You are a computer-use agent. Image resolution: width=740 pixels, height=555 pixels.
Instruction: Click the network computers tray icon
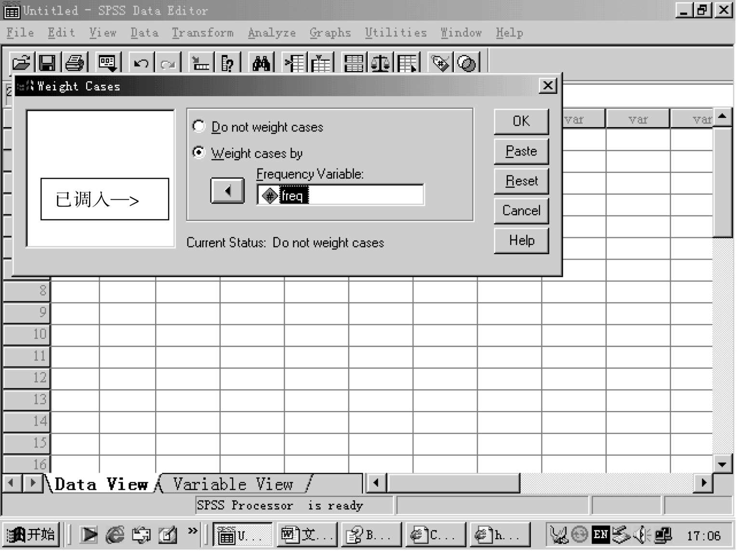663,534
